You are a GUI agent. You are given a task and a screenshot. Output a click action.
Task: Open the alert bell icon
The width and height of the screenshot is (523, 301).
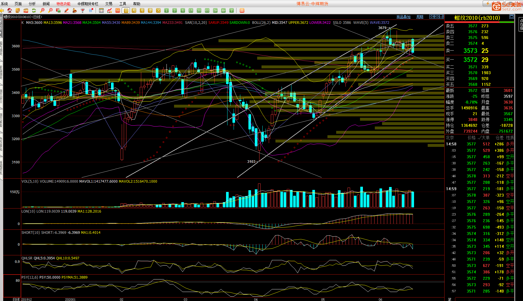(75, 10)
